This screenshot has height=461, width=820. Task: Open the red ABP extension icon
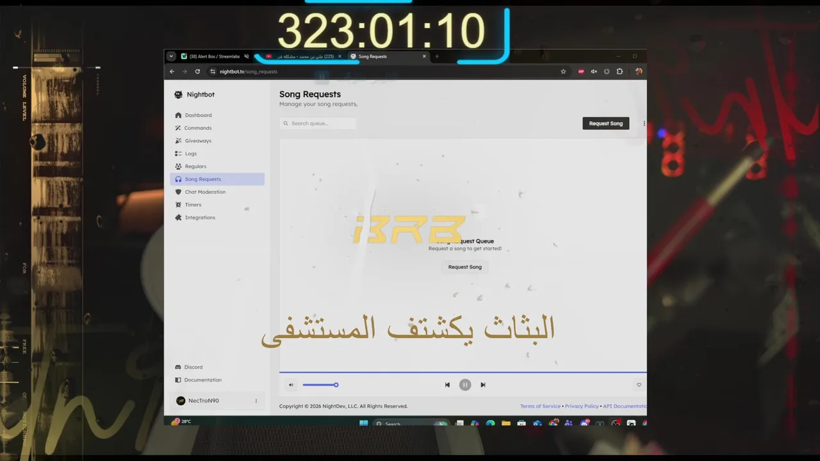click(581, 72)
